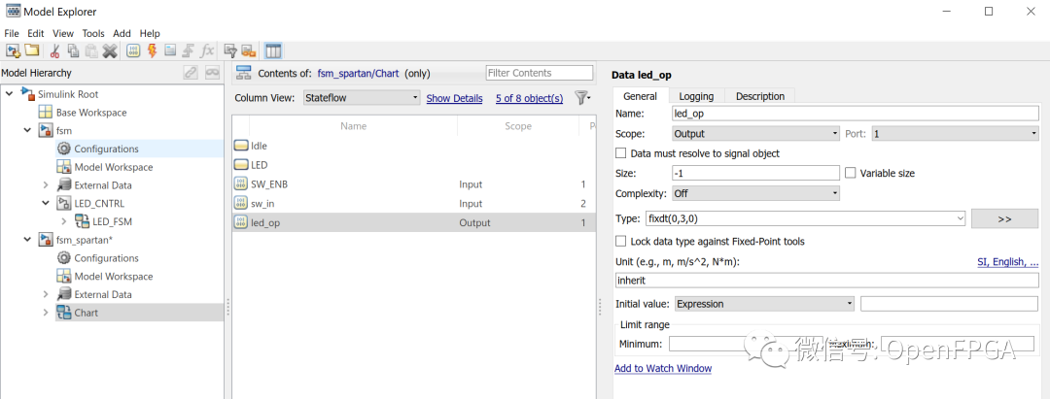Collapse the fsm_spartan* node
1050x399 pixels.
[x=27, y=239]
